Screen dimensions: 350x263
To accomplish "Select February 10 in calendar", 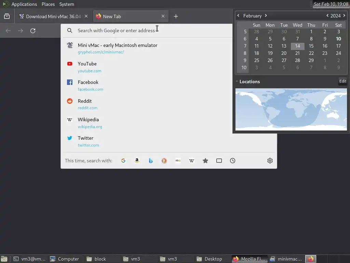I will point(338,39).
